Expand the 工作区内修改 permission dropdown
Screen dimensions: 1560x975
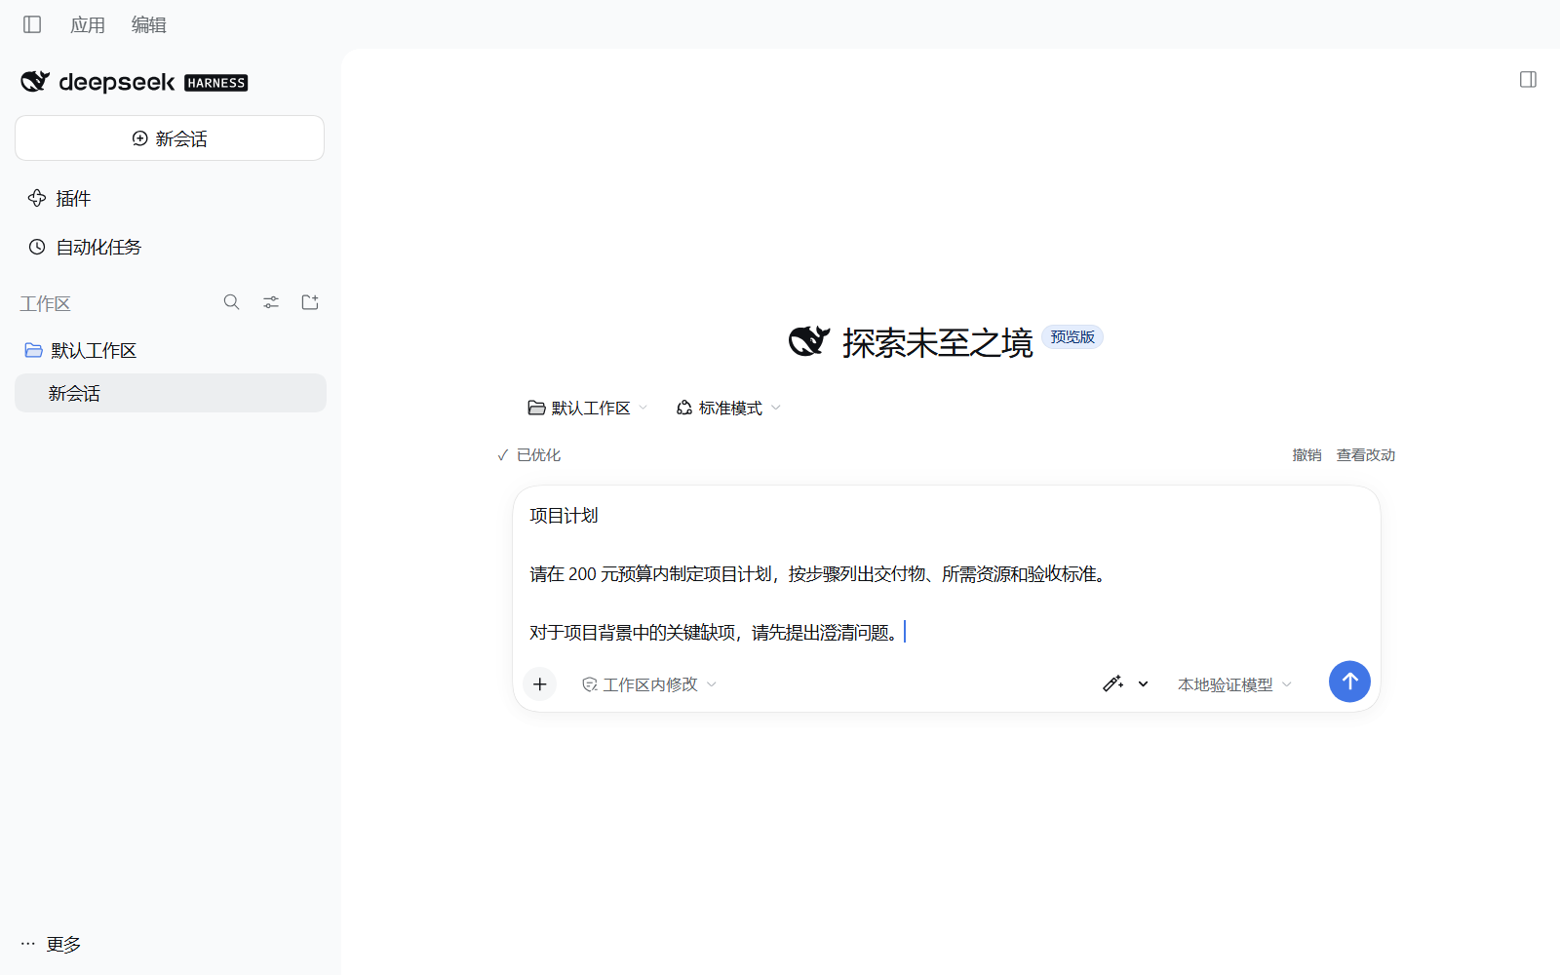coord(649,684)
